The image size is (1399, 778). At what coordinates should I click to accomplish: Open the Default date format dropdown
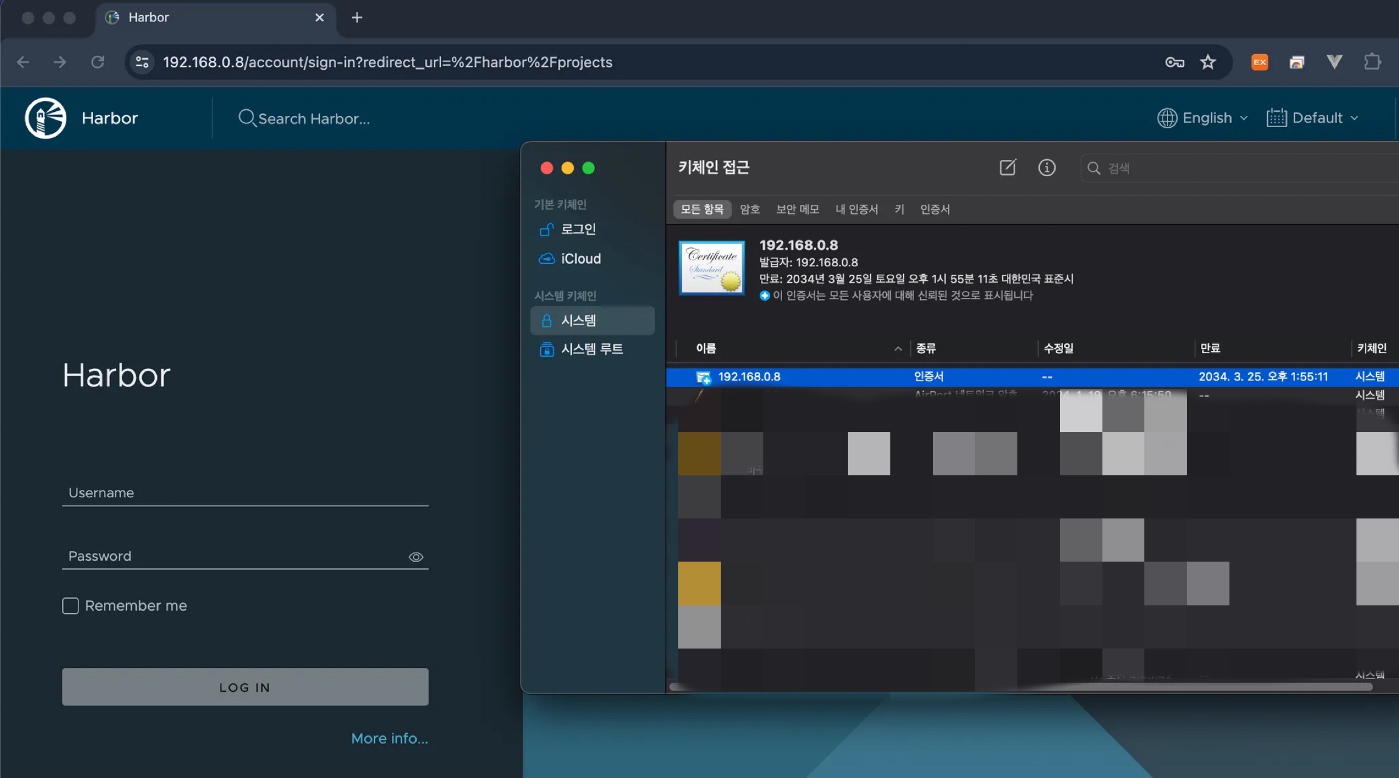point(1313,118)
